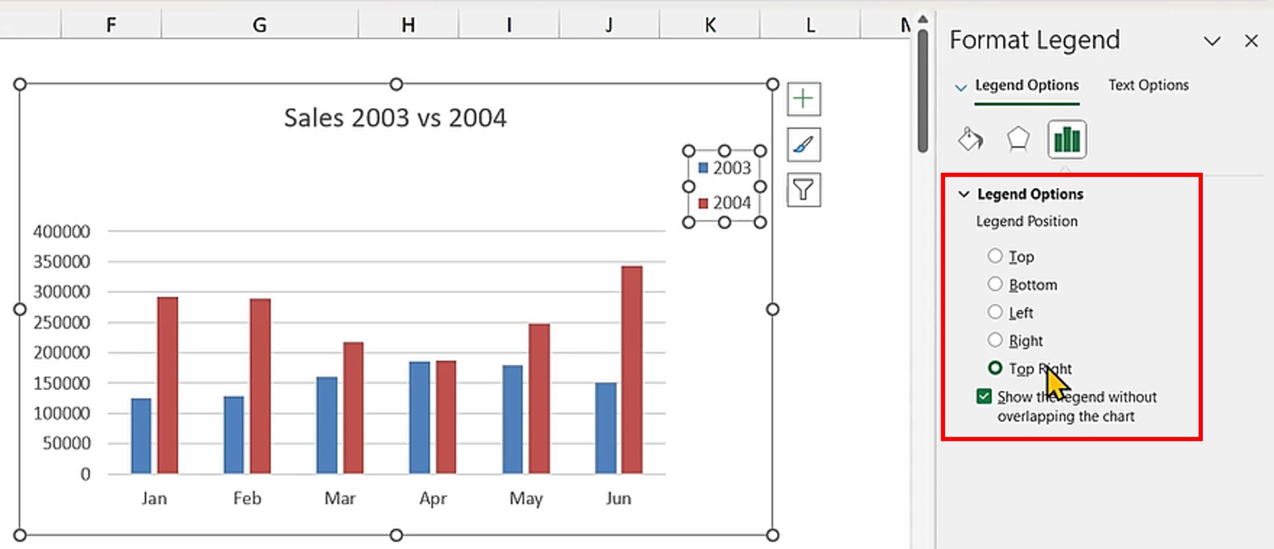Choose the Left legend position
Image resolution: width=1274 pixels, height=549 pixels.
(995, 312)
